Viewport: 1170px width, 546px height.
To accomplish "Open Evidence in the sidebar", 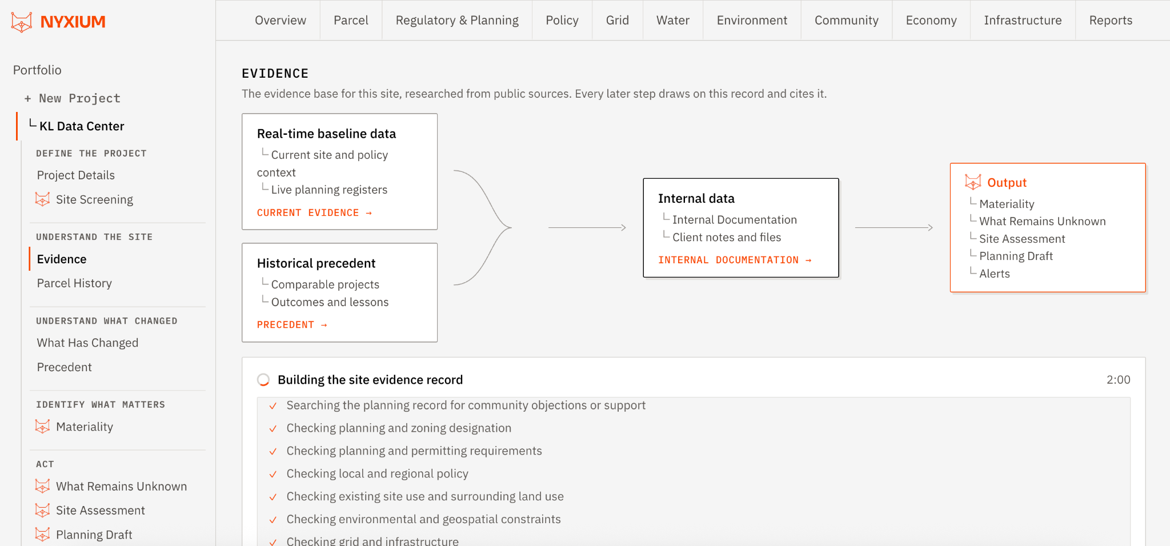I will click(62, 259).
